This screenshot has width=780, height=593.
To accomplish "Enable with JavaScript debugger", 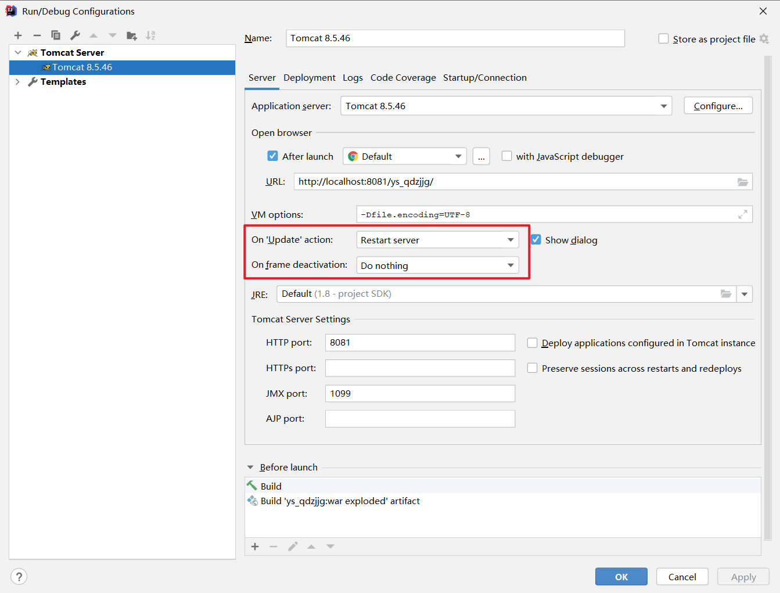I will [x=506, y=156].
